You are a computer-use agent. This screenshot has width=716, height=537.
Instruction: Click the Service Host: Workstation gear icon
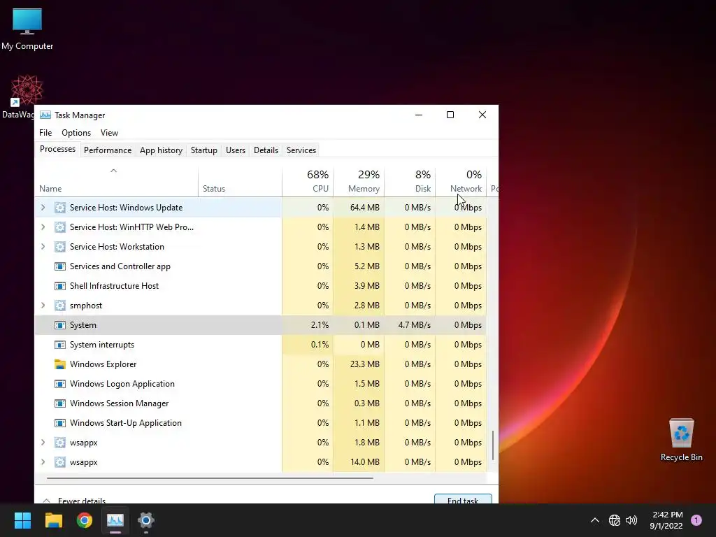(60, 247)
